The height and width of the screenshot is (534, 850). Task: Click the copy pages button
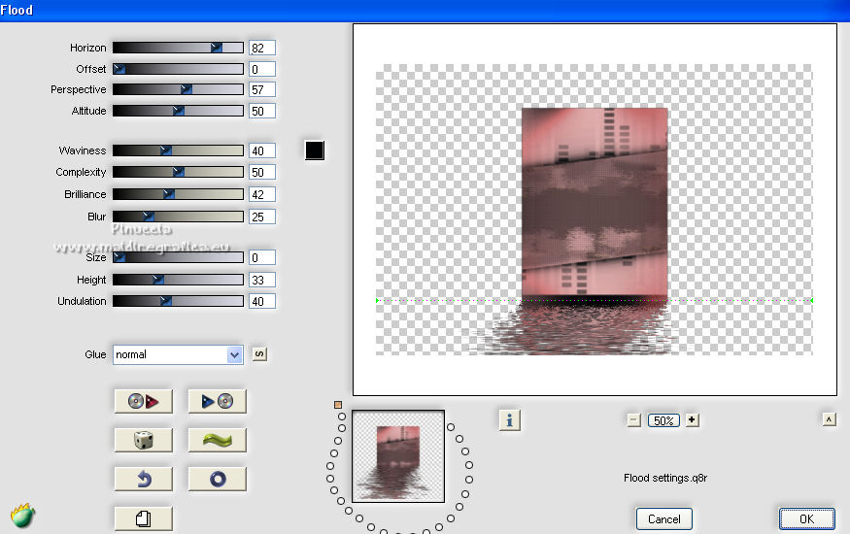(x=143, y=518)
